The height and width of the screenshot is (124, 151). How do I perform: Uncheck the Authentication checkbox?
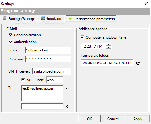pos(10,42)
